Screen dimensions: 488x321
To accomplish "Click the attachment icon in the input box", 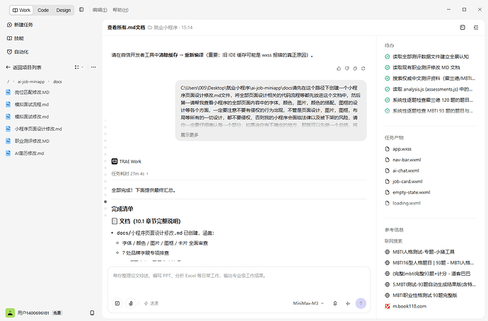I will (117, 303).
